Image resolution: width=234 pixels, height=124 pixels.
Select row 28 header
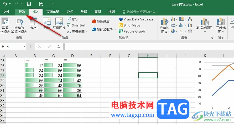click(3, 76)
